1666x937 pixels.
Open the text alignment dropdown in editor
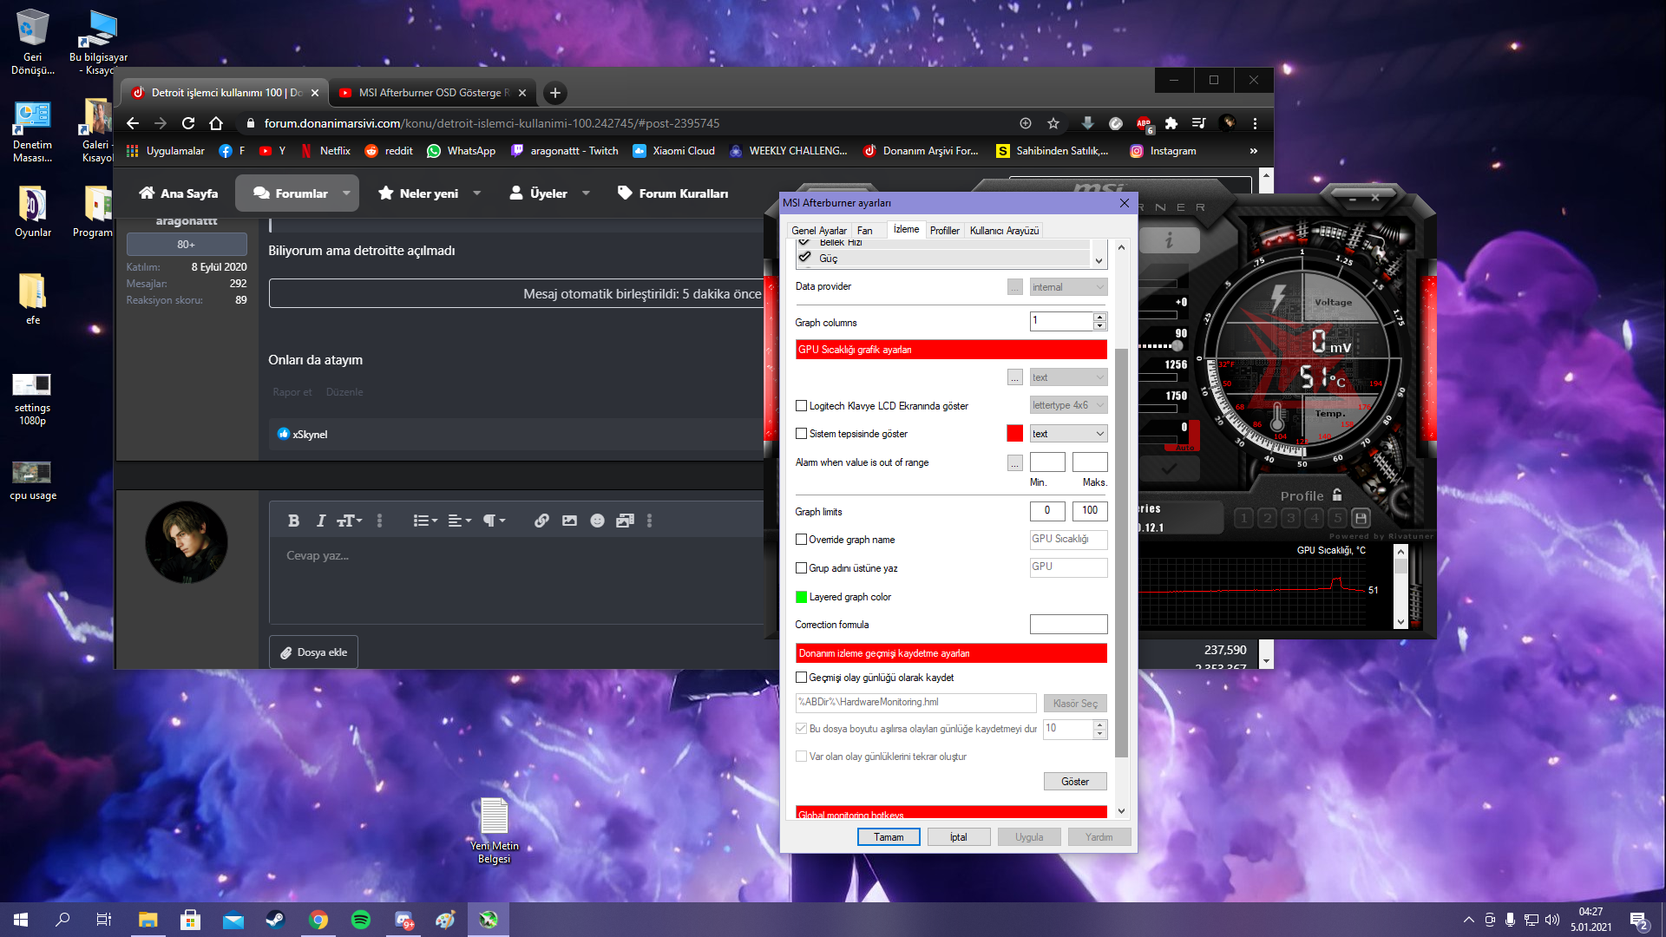point(459,521)
